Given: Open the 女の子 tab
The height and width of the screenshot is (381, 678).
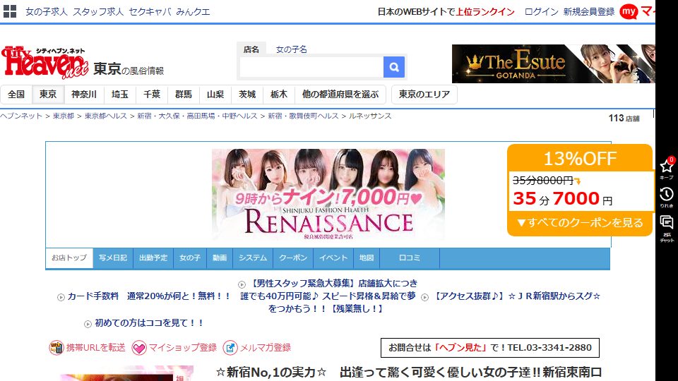Looking at the screenshot, I should point(190,258).
